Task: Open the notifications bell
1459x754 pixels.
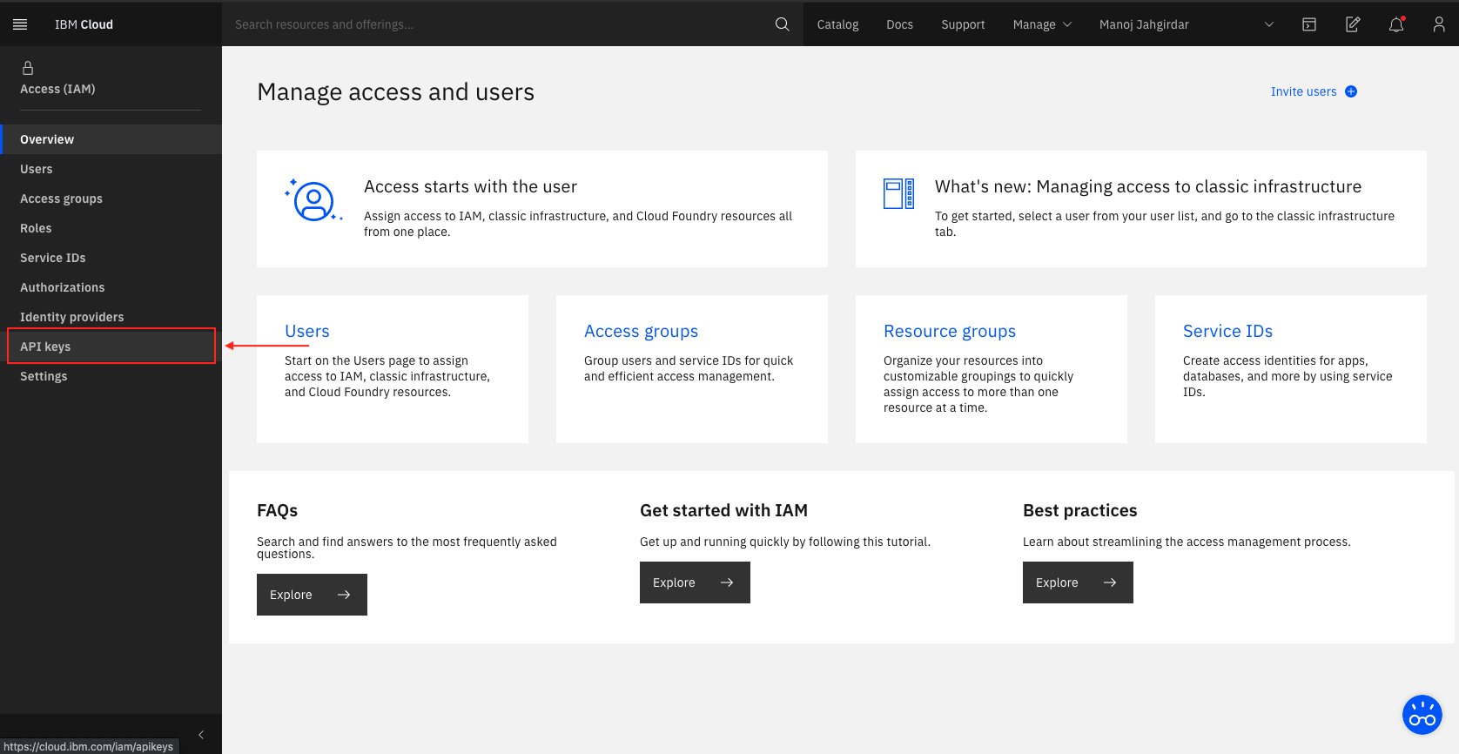Action: tap(1396, 24)
